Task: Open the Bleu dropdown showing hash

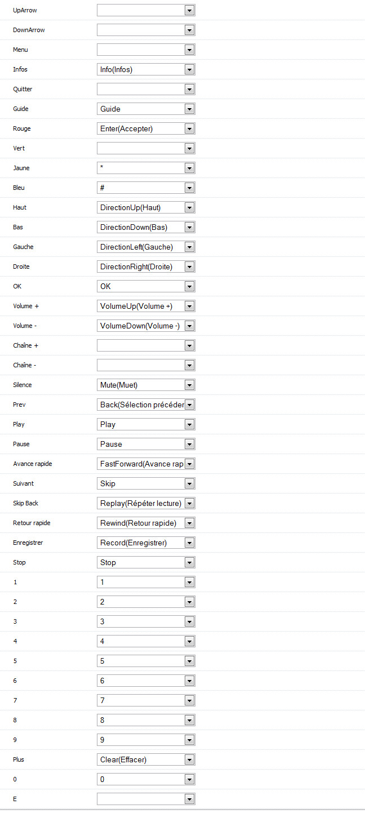Action: coord(146,188)
